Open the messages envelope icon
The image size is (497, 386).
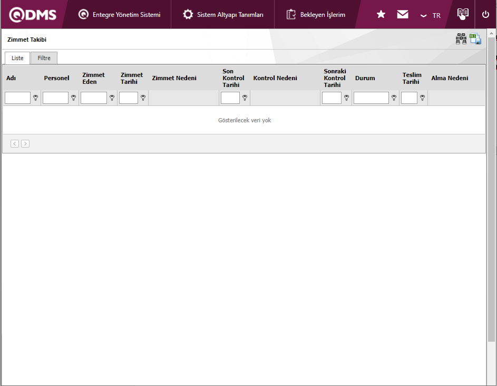pyautogui.click(x=403, y=14)
